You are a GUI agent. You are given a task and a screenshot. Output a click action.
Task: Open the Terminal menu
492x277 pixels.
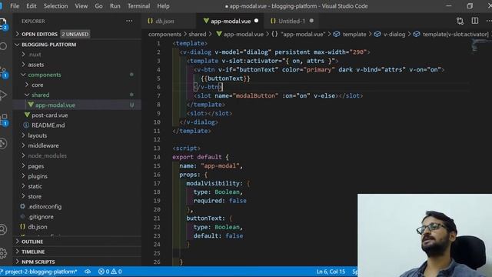pyautogui.click(x=138, y=6)
